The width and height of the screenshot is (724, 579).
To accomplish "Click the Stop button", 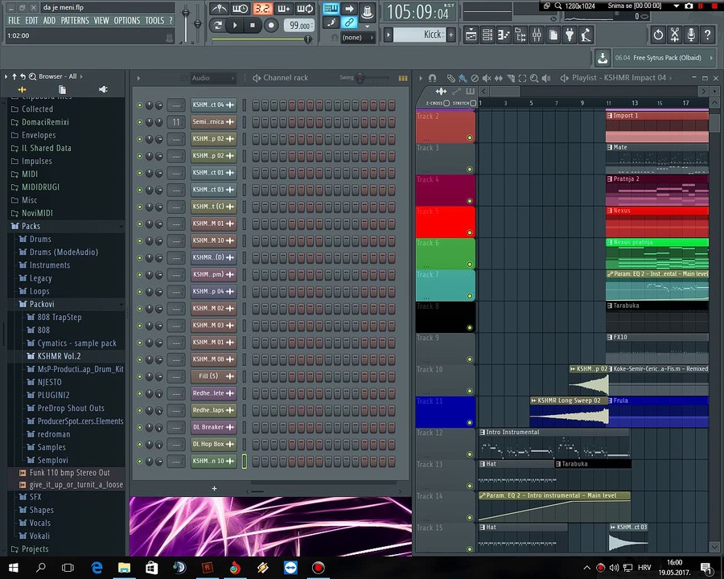I will [x=252, y=25].
